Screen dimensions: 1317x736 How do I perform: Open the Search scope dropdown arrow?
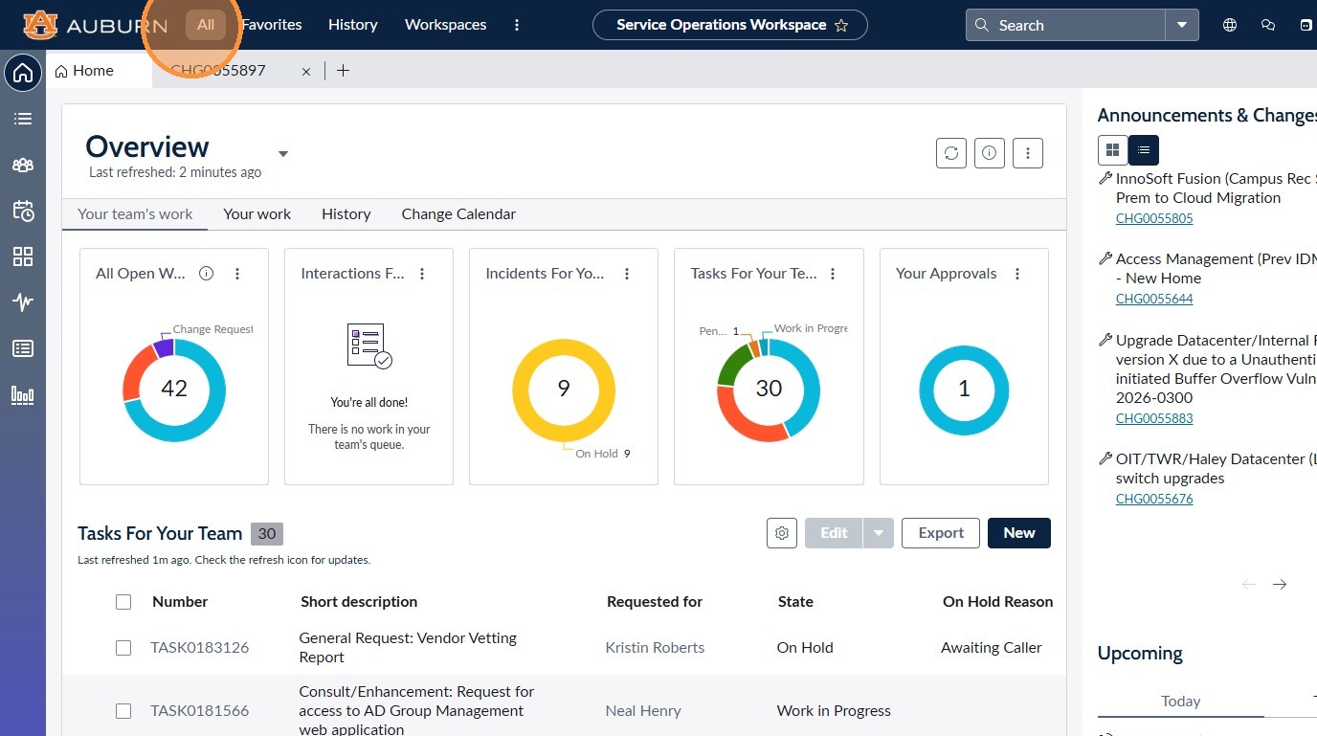point(1182,25)
